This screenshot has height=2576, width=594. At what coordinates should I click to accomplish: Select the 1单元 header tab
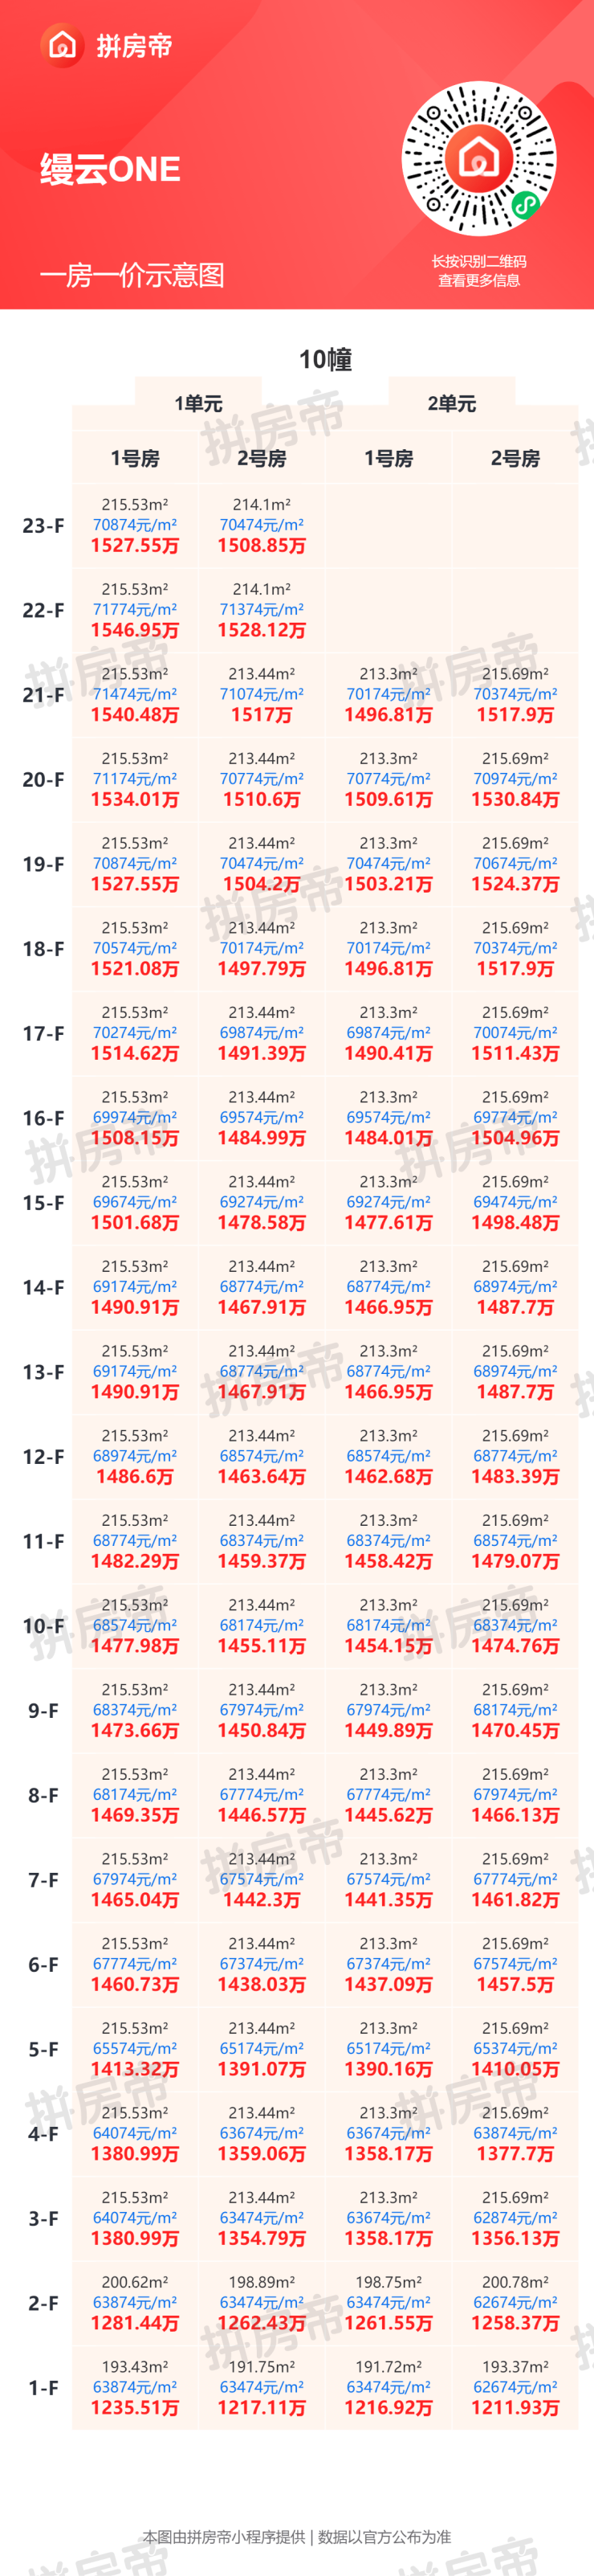click(x=197, y=404)
